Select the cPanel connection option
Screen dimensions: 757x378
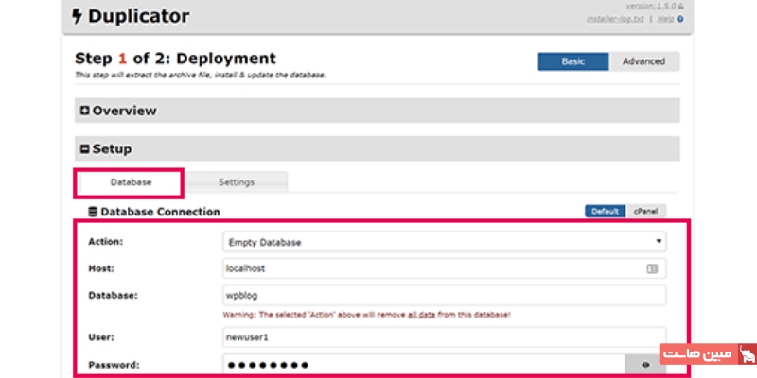(646, 212)
